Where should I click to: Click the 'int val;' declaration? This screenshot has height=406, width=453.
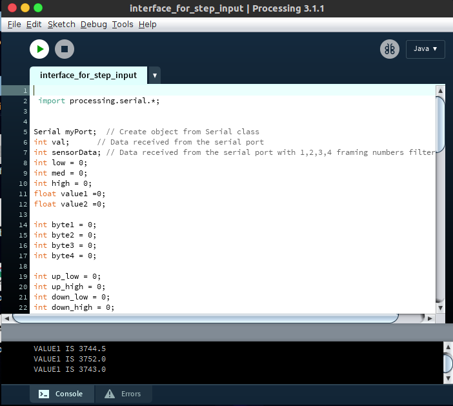pos(52,142)
